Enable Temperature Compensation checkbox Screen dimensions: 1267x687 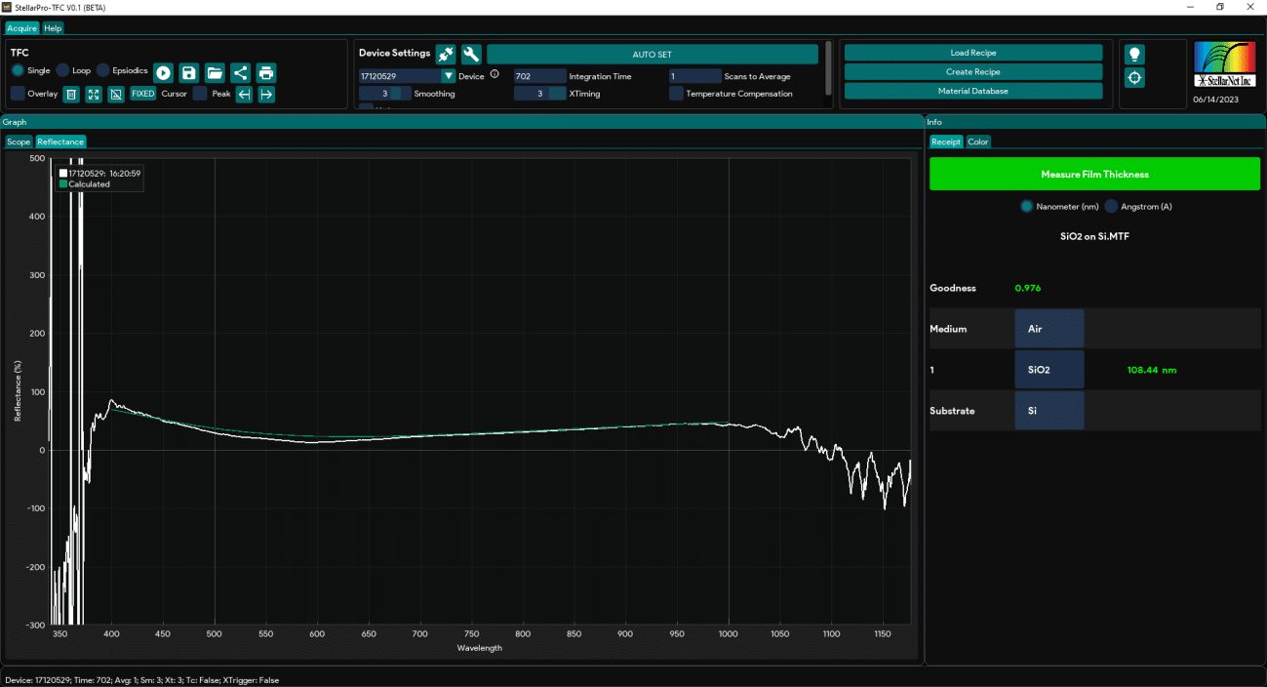[x=676, y=94]
